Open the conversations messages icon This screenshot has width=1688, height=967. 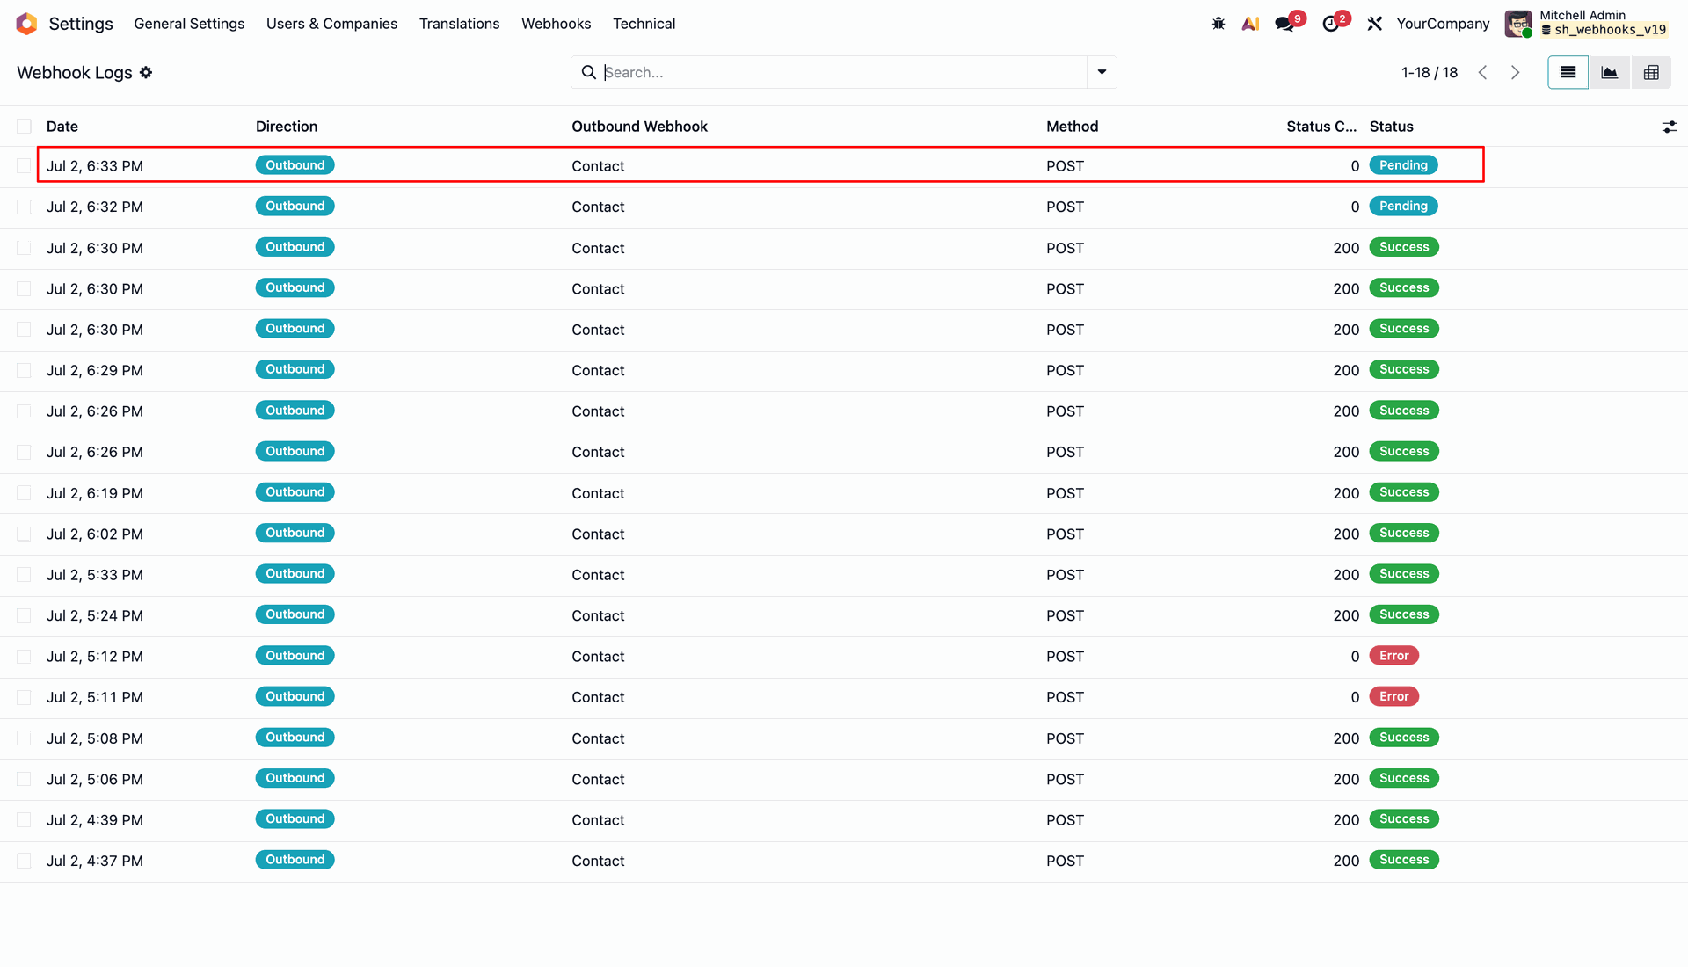click(x=1284, y=24)
